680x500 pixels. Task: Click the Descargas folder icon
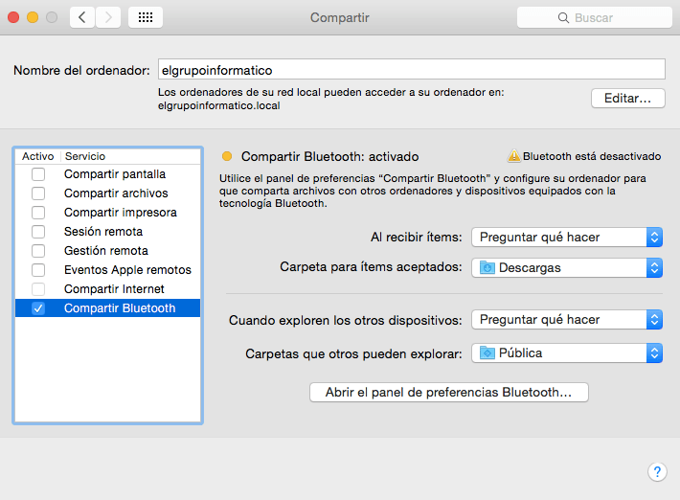(487, 267)
